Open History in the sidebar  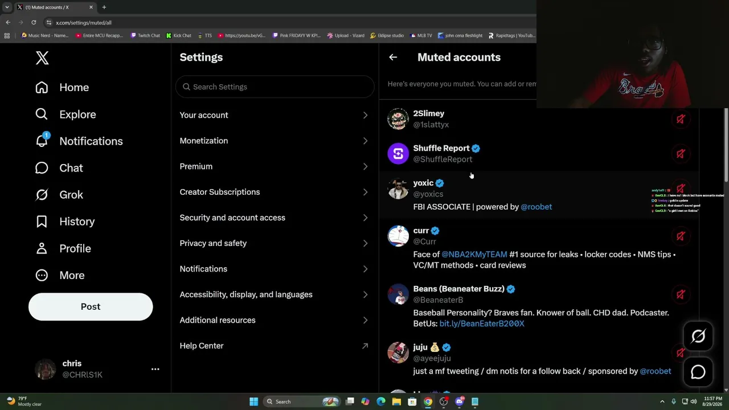[x=64, y=222]
